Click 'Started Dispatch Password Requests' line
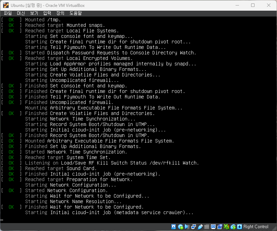The height and width of the screenshot is (231, 277). coord(111,53)
